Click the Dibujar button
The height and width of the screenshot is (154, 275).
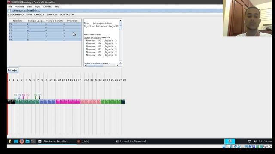click(x=12, y=70)
